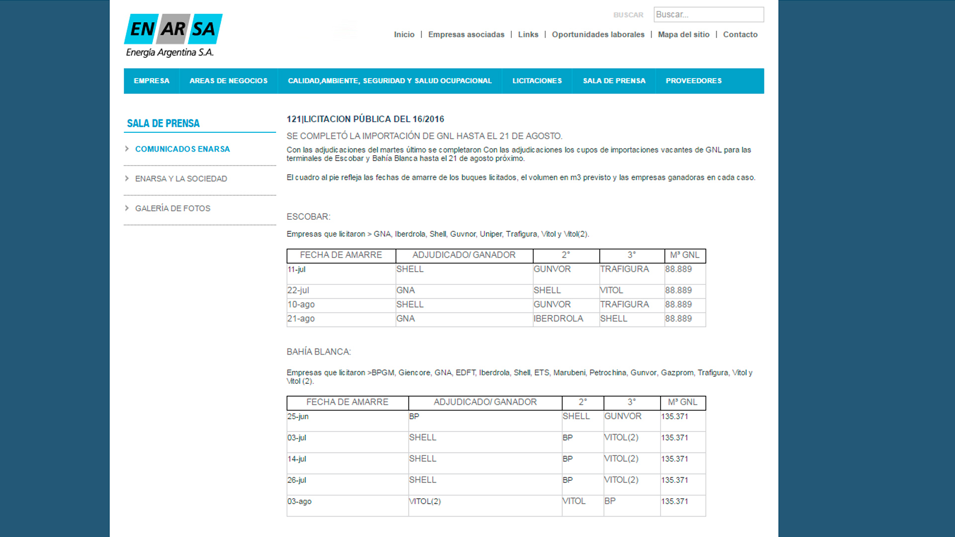Expand the Comunicados Enarsa chevron
The image size is (955, 537).
tap(127, 149)
